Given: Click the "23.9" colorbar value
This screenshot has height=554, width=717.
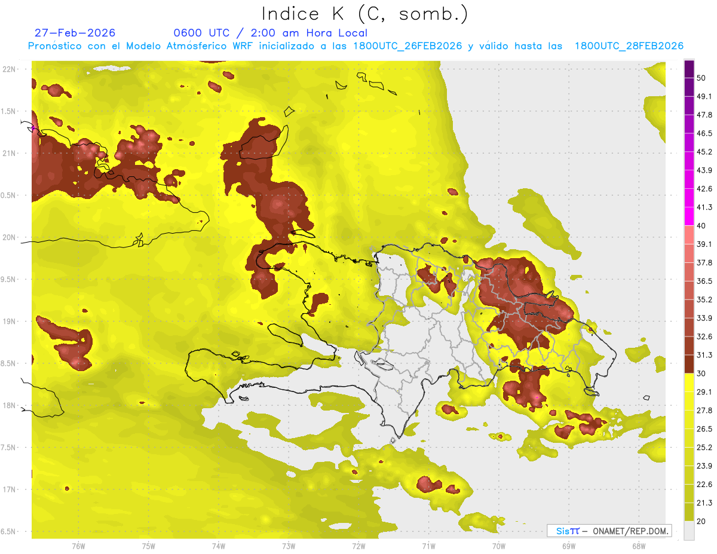Looking at the screenshot, I should [704, 466].
